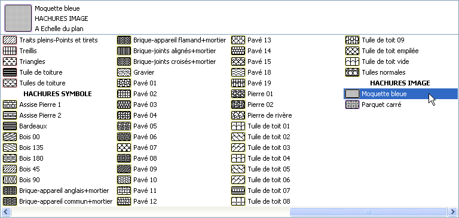
Task: Select "Pavé 02" list entry
Action: tap(137, 94)
